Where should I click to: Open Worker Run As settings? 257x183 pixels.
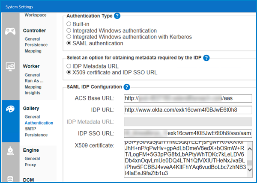[34, 81]
